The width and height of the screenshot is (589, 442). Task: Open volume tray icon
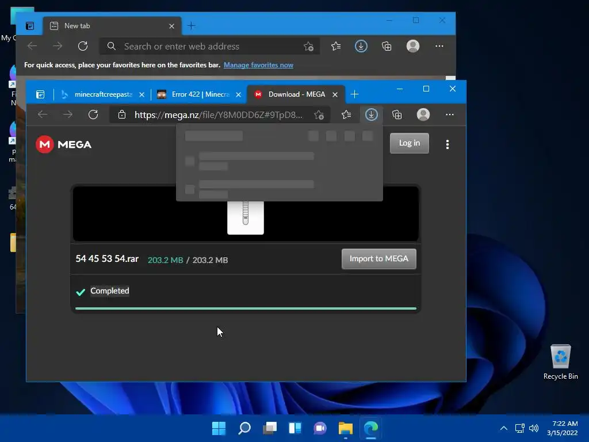[x=533, y=428]
